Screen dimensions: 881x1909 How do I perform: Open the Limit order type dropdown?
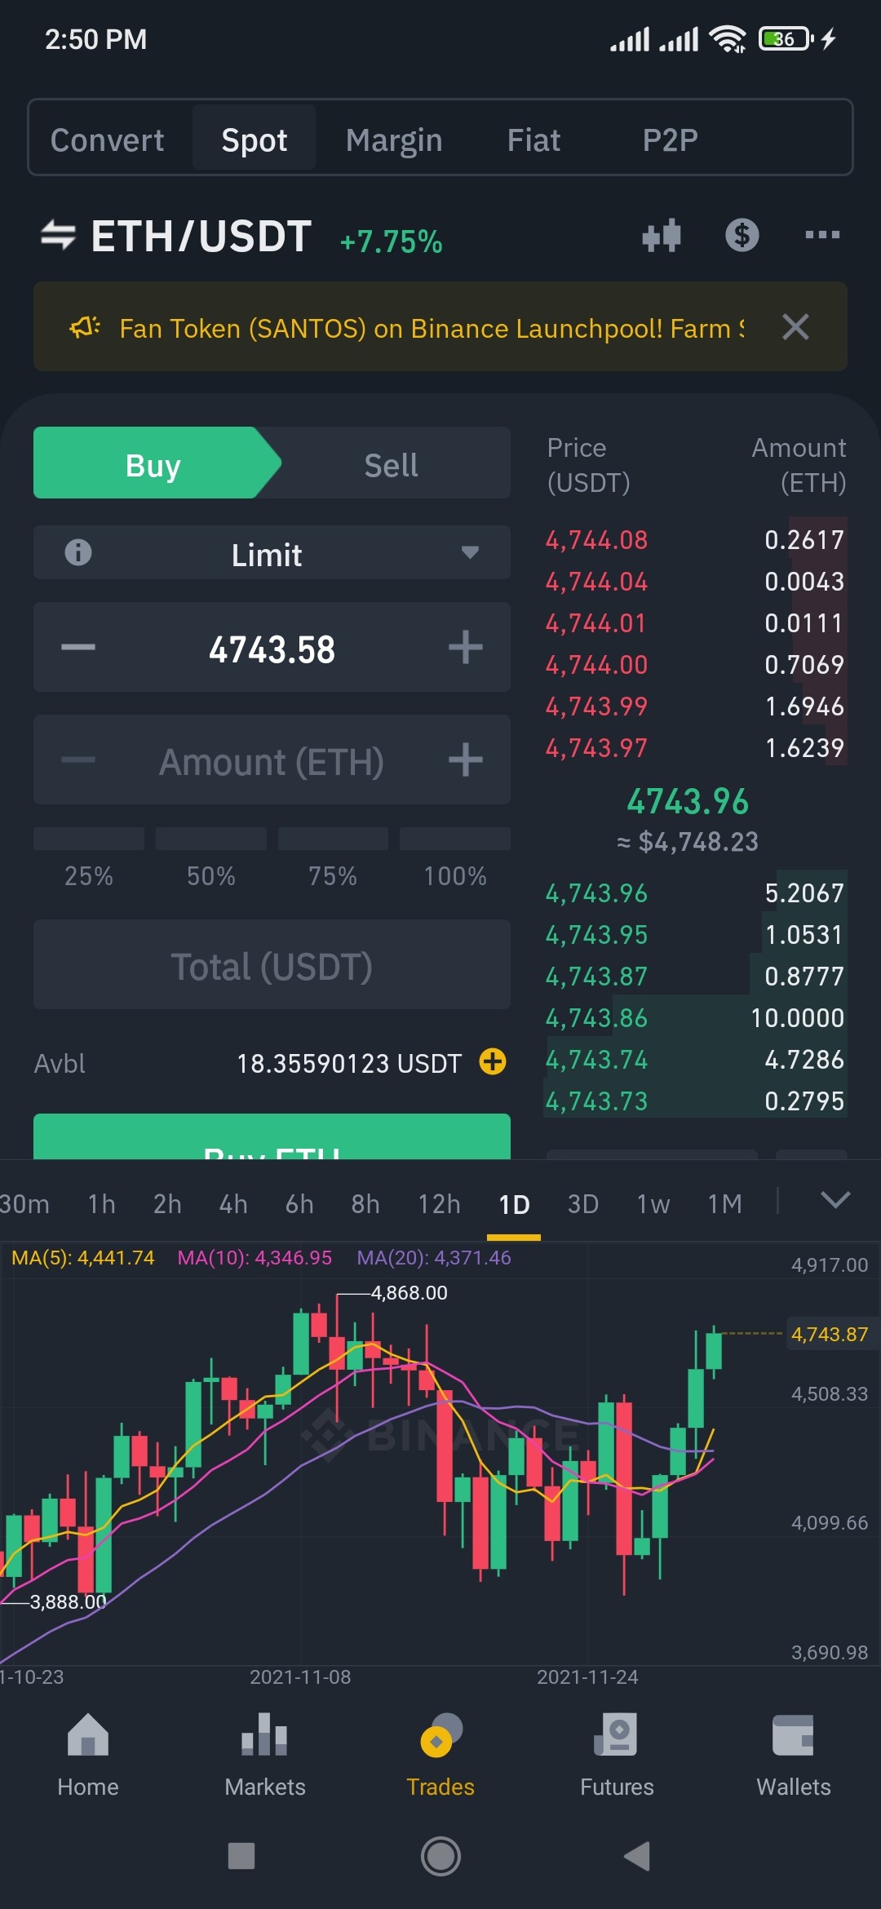(272, 552)
